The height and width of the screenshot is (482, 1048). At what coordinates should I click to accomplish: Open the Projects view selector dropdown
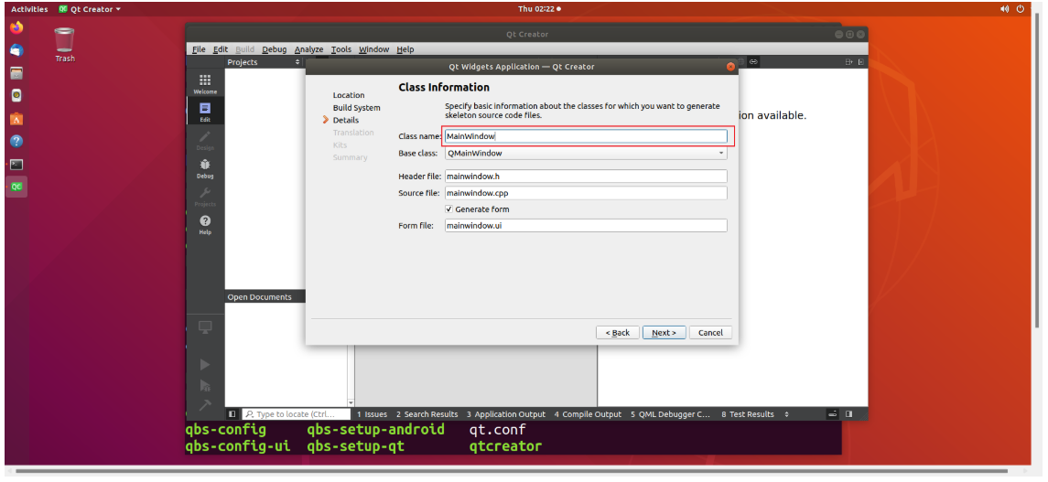297,62
